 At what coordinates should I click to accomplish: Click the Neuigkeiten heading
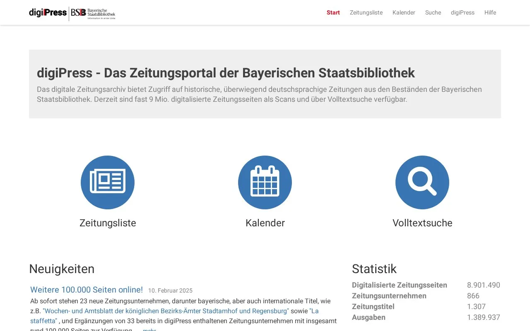(x=62, y=269)
